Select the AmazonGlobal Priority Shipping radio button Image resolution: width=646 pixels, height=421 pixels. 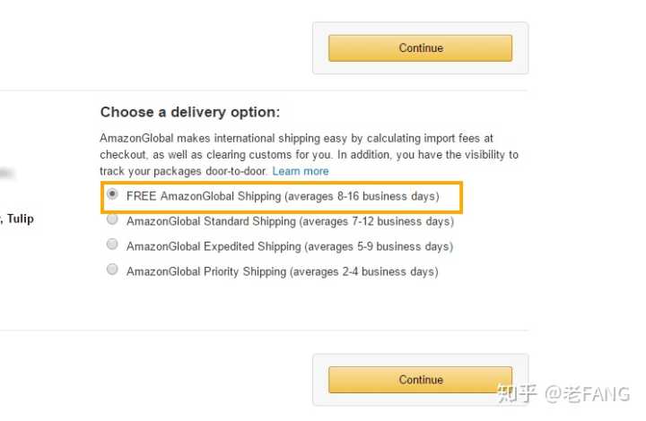tap(112, 270)
